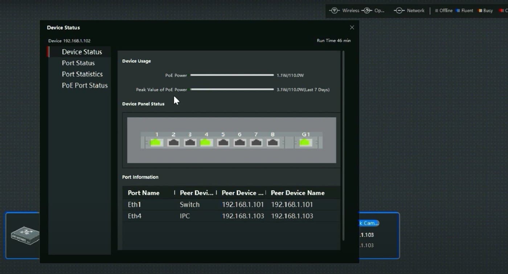508x274 pixels.
Task: Open the PoE Port Status section
Action: (x=85, y=85)
